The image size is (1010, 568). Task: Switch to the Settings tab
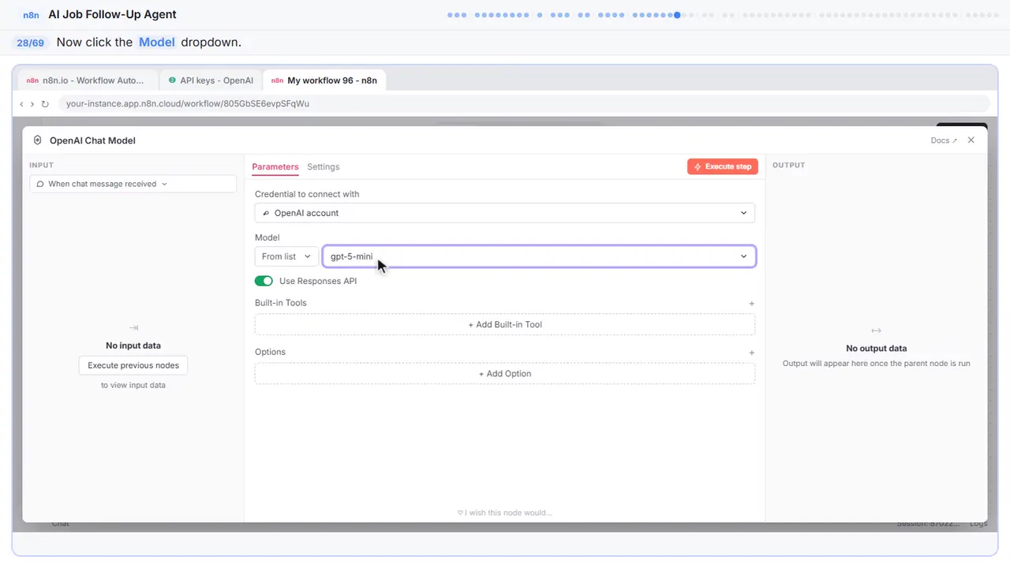tap(324, 167)
